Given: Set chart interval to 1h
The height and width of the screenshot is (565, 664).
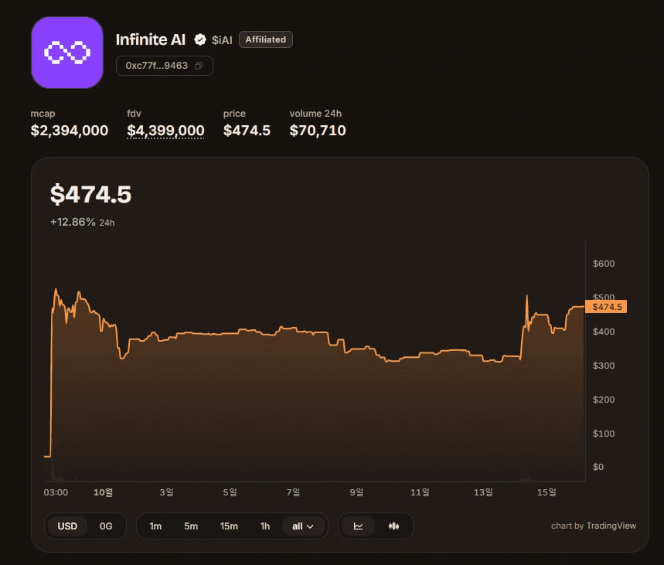Looking at the screenshot, I should click(x=265, y=526).
